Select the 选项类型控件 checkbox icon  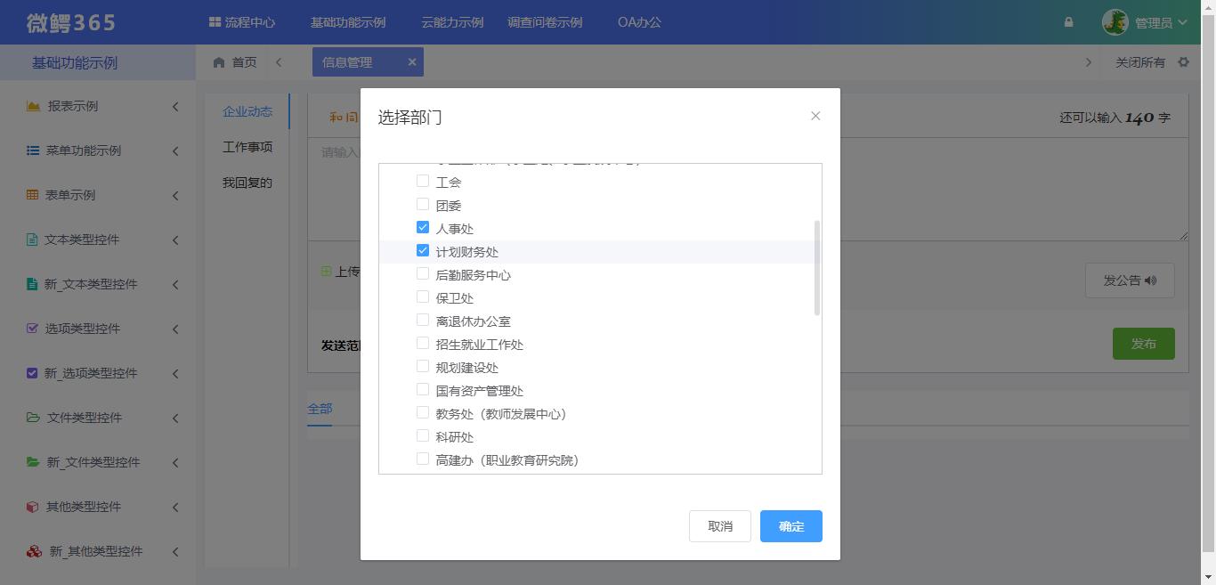click(33, 329)
